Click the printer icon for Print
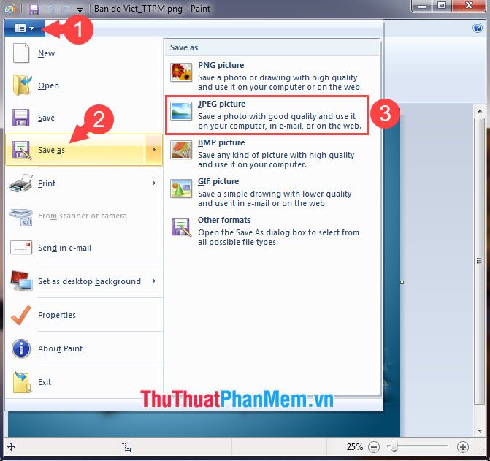 tap(21, 183)
